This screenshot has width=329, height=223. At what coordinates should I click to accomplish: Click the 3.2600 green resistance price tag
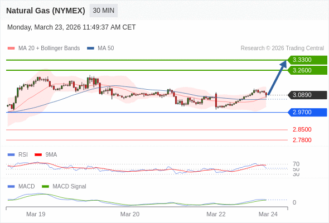click(307, 70)
